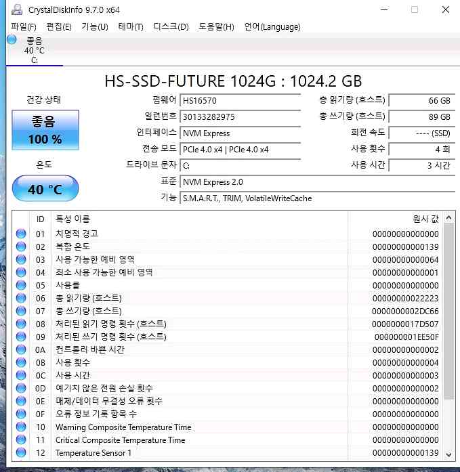Image resolution: width=460 pixels, height=472 pixels.
Task: Click the firmware field HS16570
Action: tap(241, 100)
